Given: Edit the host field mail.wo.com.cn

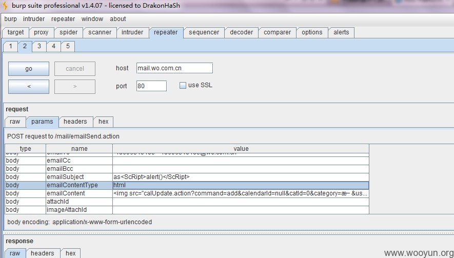Looking at the screenshot, I should click(174, 68).
